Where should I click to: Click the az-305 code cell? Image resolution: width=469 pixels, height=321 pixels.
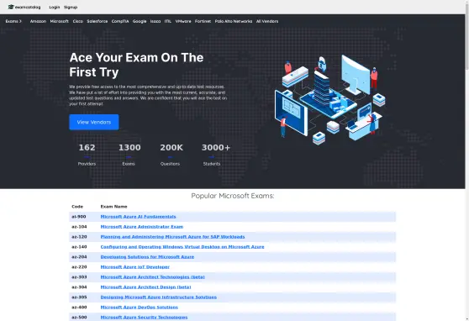point(79,297)
